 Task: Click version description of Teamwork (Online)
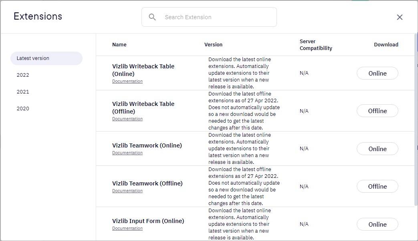[x=239, y=149]
